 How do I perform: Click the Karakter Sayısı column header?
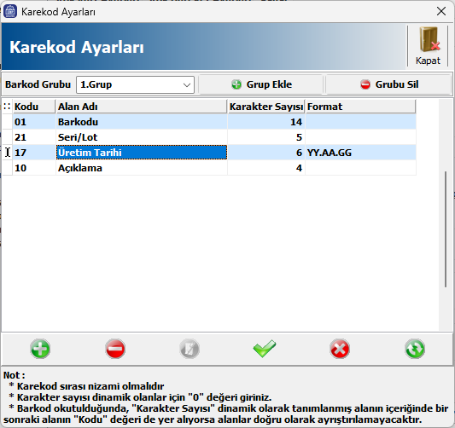pos(265,107)
